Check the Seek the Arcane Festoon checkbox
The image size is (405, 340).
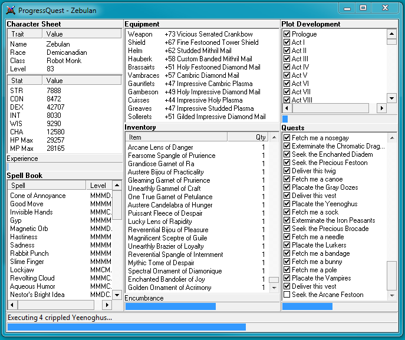point(287,294)
